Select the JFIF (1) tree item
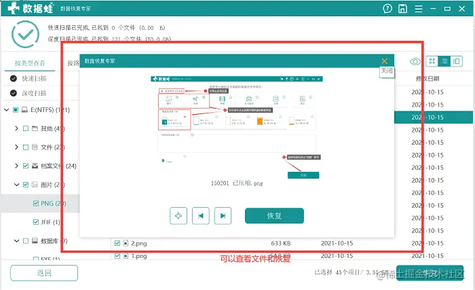 pyautogui.click(x=50, y=222)
